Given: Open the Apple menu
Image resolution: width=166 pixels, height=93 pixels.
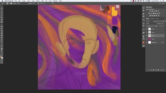Looking at the screenshot, I should click(x=2, y=1).
